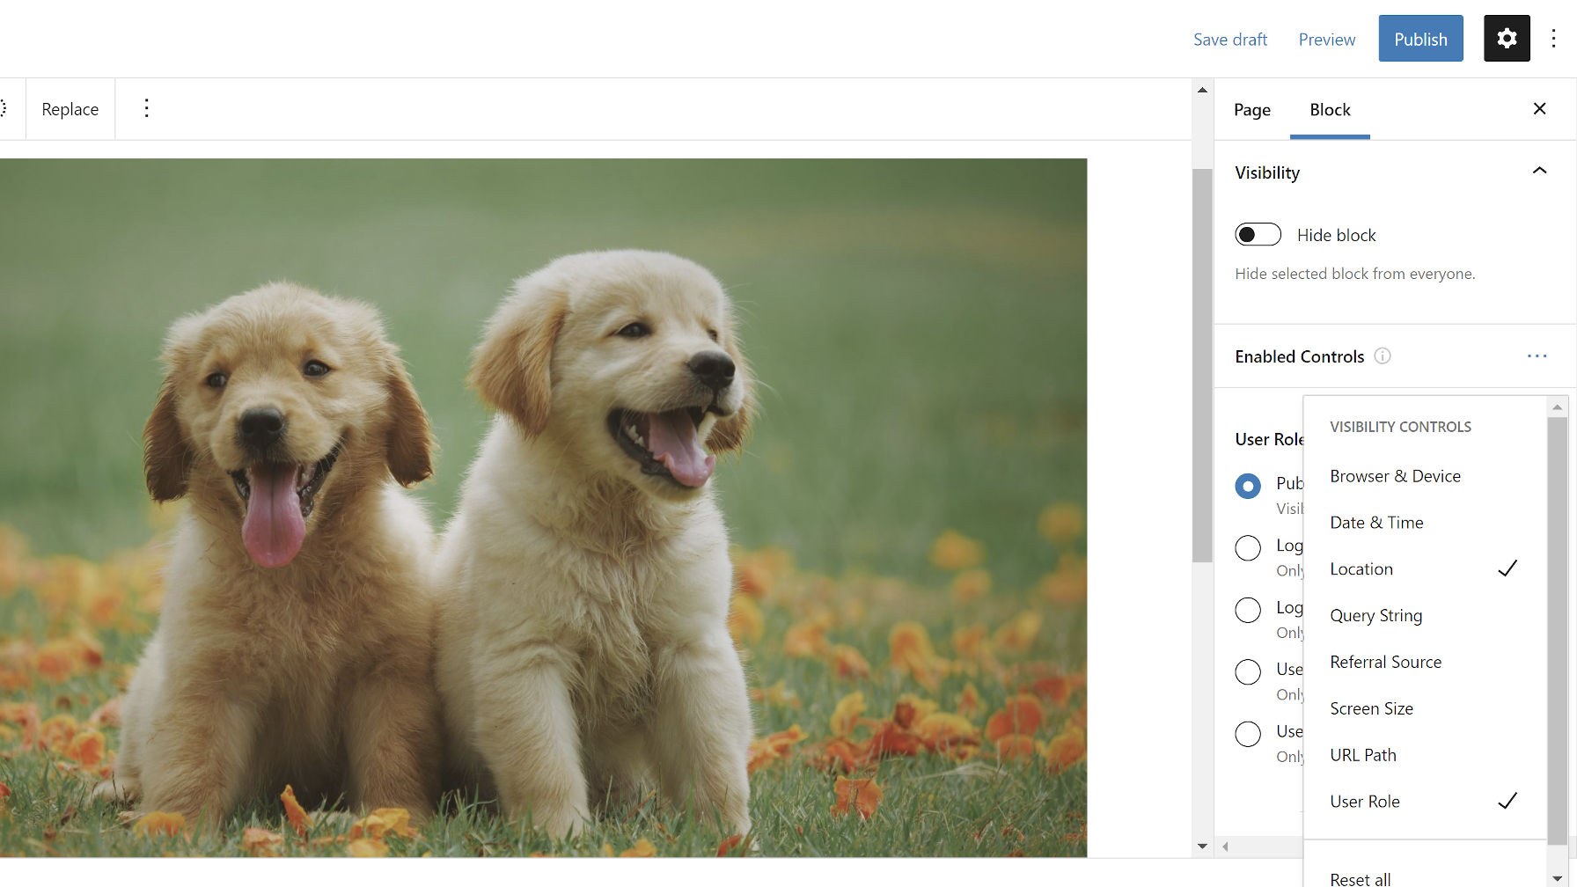Toggle the Hide block switch
Image resolution: width=1577 pixels, height=887 pixels.
(x=1258, y=235)
